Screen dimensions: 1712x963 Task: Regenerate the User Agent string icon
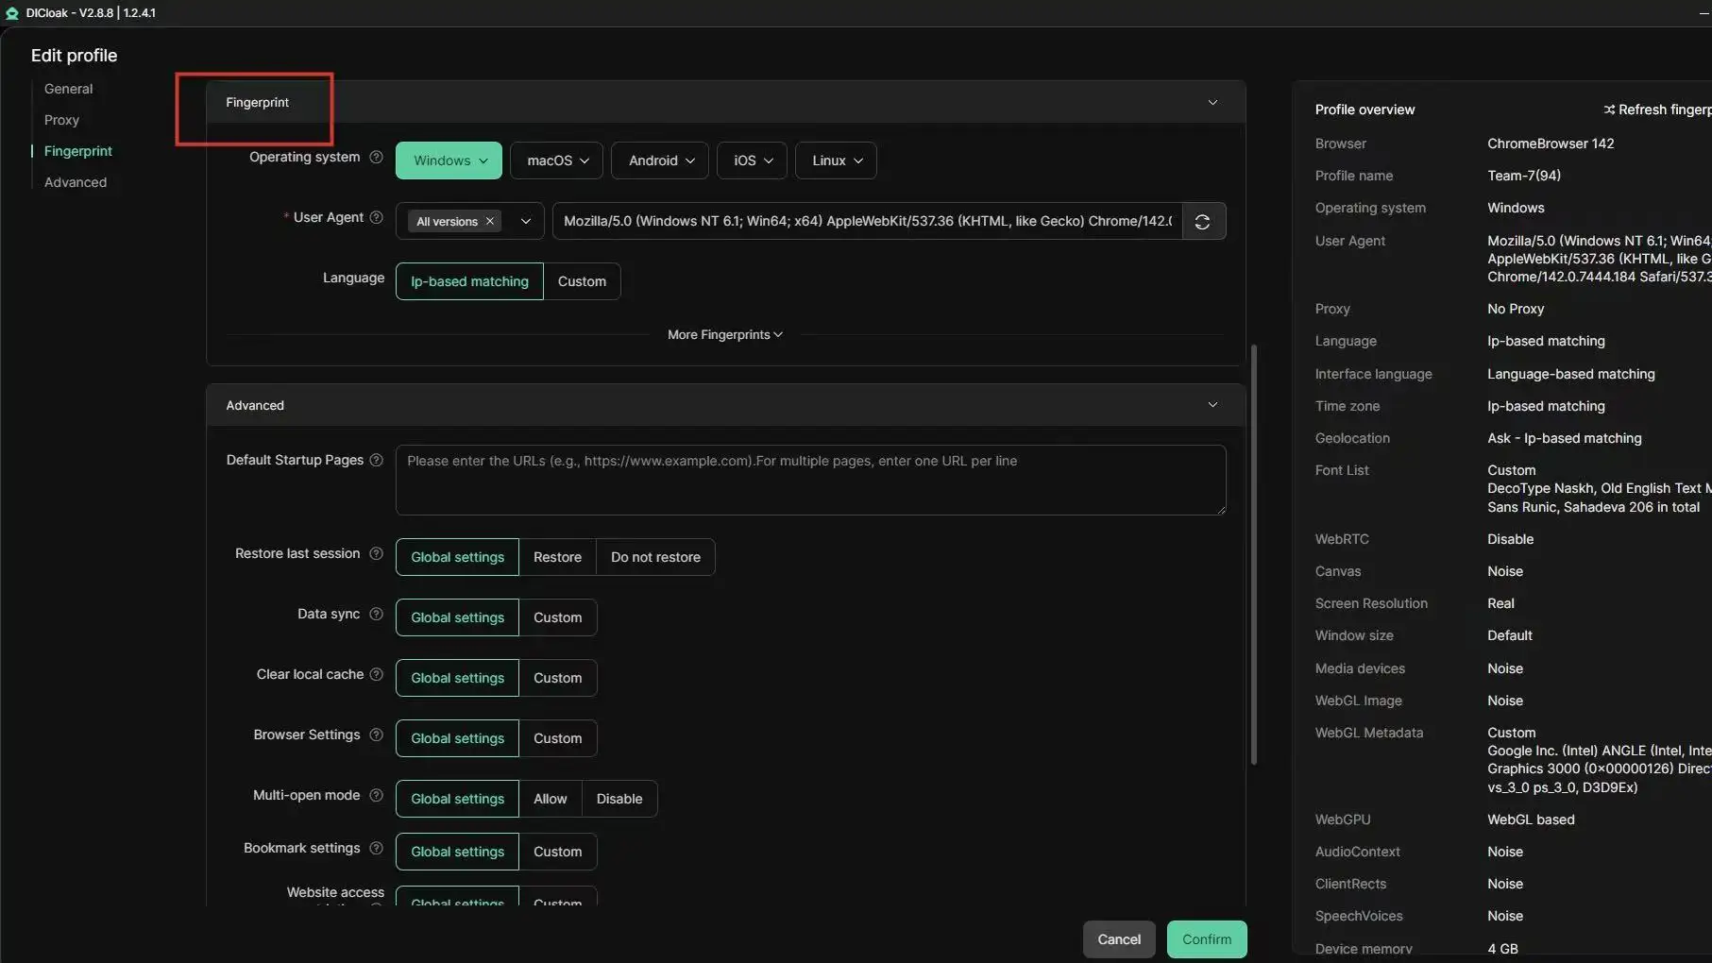point(1202,221)
